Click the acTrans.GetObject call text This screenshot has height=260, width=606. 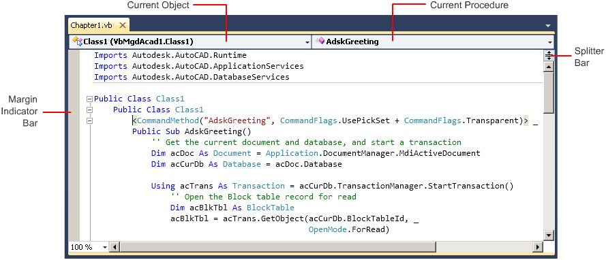tap(264, 218)
